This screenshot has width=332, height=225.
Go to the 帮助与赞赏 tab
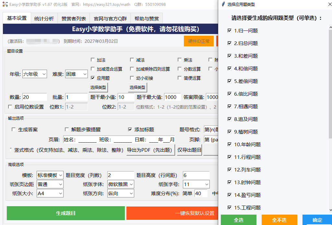[x=147, y=18]
